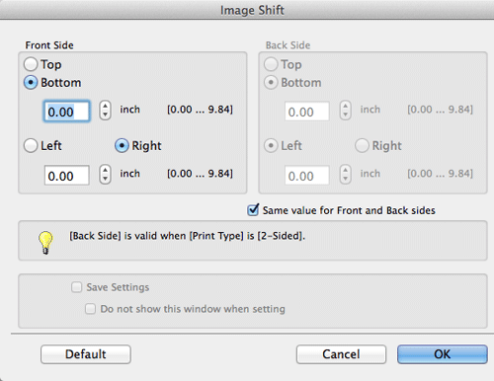494x381 pixels.
Task: Uncheck Same value for Front and Back sides
Action: pos(253,210)
